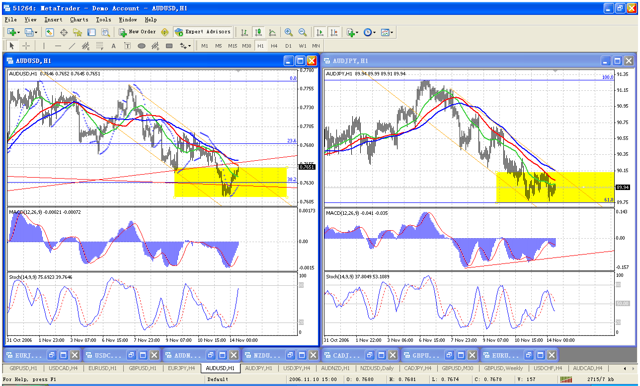Expand the Arrows objects dropdown
This screenshot has height=386, width=640.
[189, 47]
